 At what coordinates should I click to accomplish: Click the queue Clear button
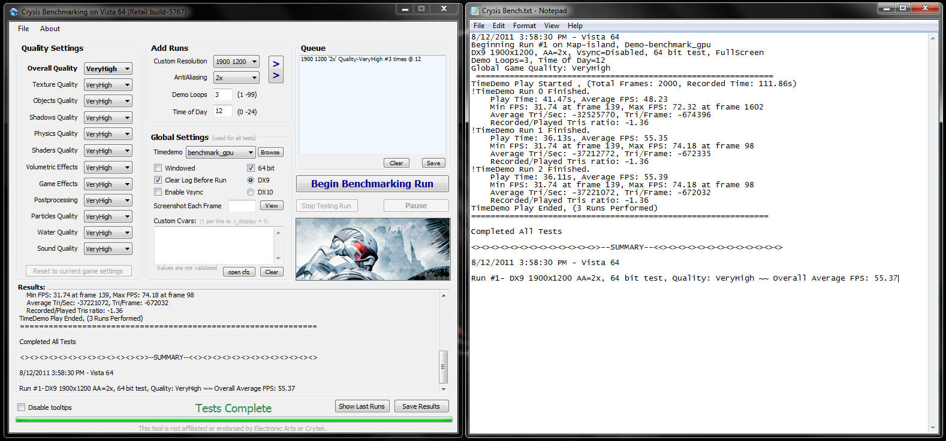396,163
